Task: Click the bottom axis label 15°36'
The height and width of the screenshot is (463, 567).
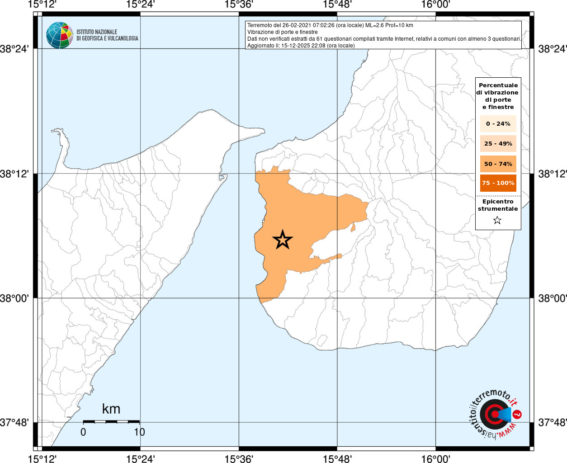Action: [x=239, y=459]
